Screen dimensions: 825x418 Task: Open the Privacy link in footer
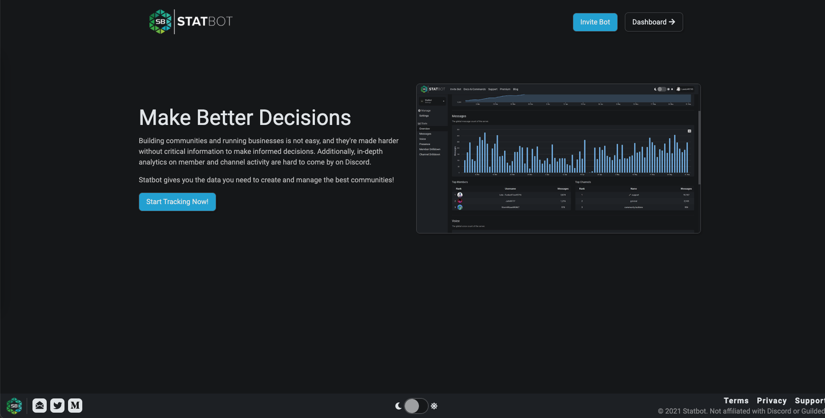click(x=772, y=401)
